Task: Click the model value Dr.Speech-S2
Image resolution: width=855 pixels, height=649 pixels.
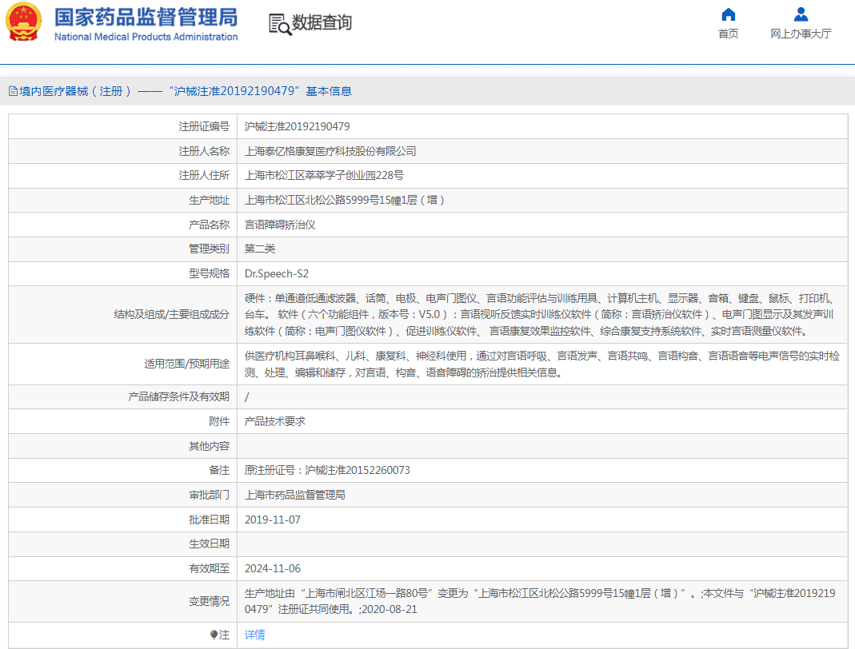Action: pos(277,273)
